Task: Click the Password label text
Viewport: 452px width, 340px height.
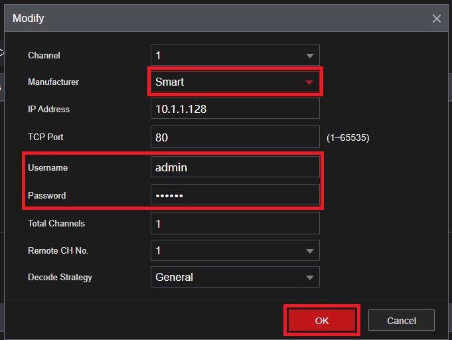Action: click(x=46, y=196)
